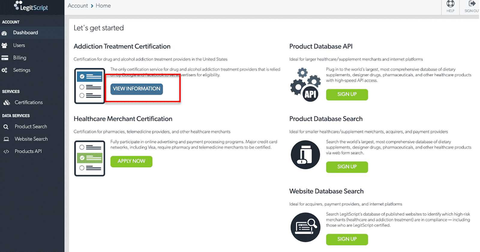This screenshot has height=252, width=480.
Task: Click the API gears illustration
Action: (305, 85)
